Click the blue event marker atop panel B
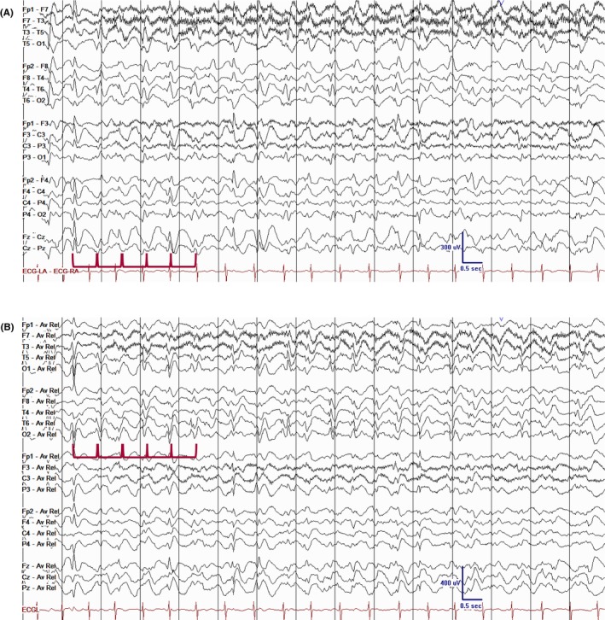Viewport: 605px width, 620px height. click(501, 319)
